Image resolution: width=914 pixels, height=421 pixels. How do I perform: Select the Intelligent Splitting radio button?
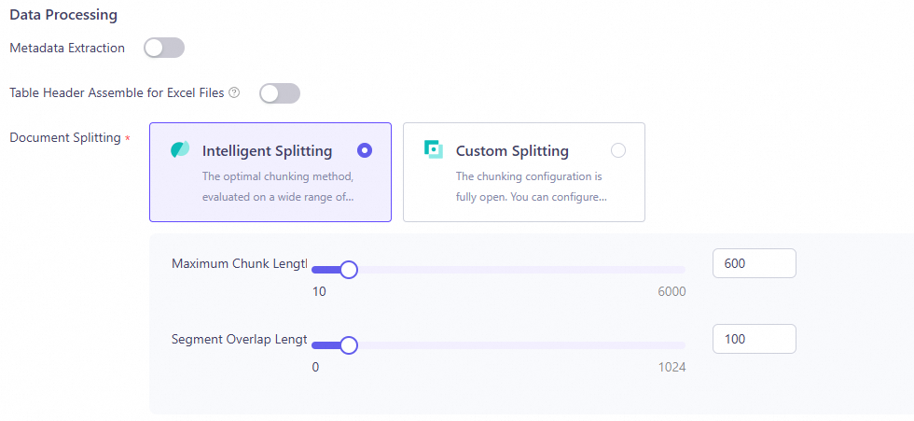click(x=365, y=151)
